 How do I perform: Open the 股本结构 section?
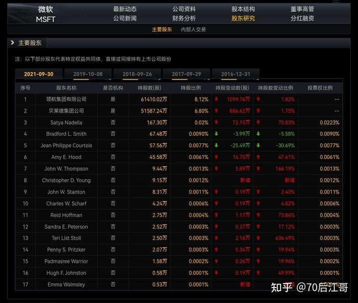click(243, 9)
